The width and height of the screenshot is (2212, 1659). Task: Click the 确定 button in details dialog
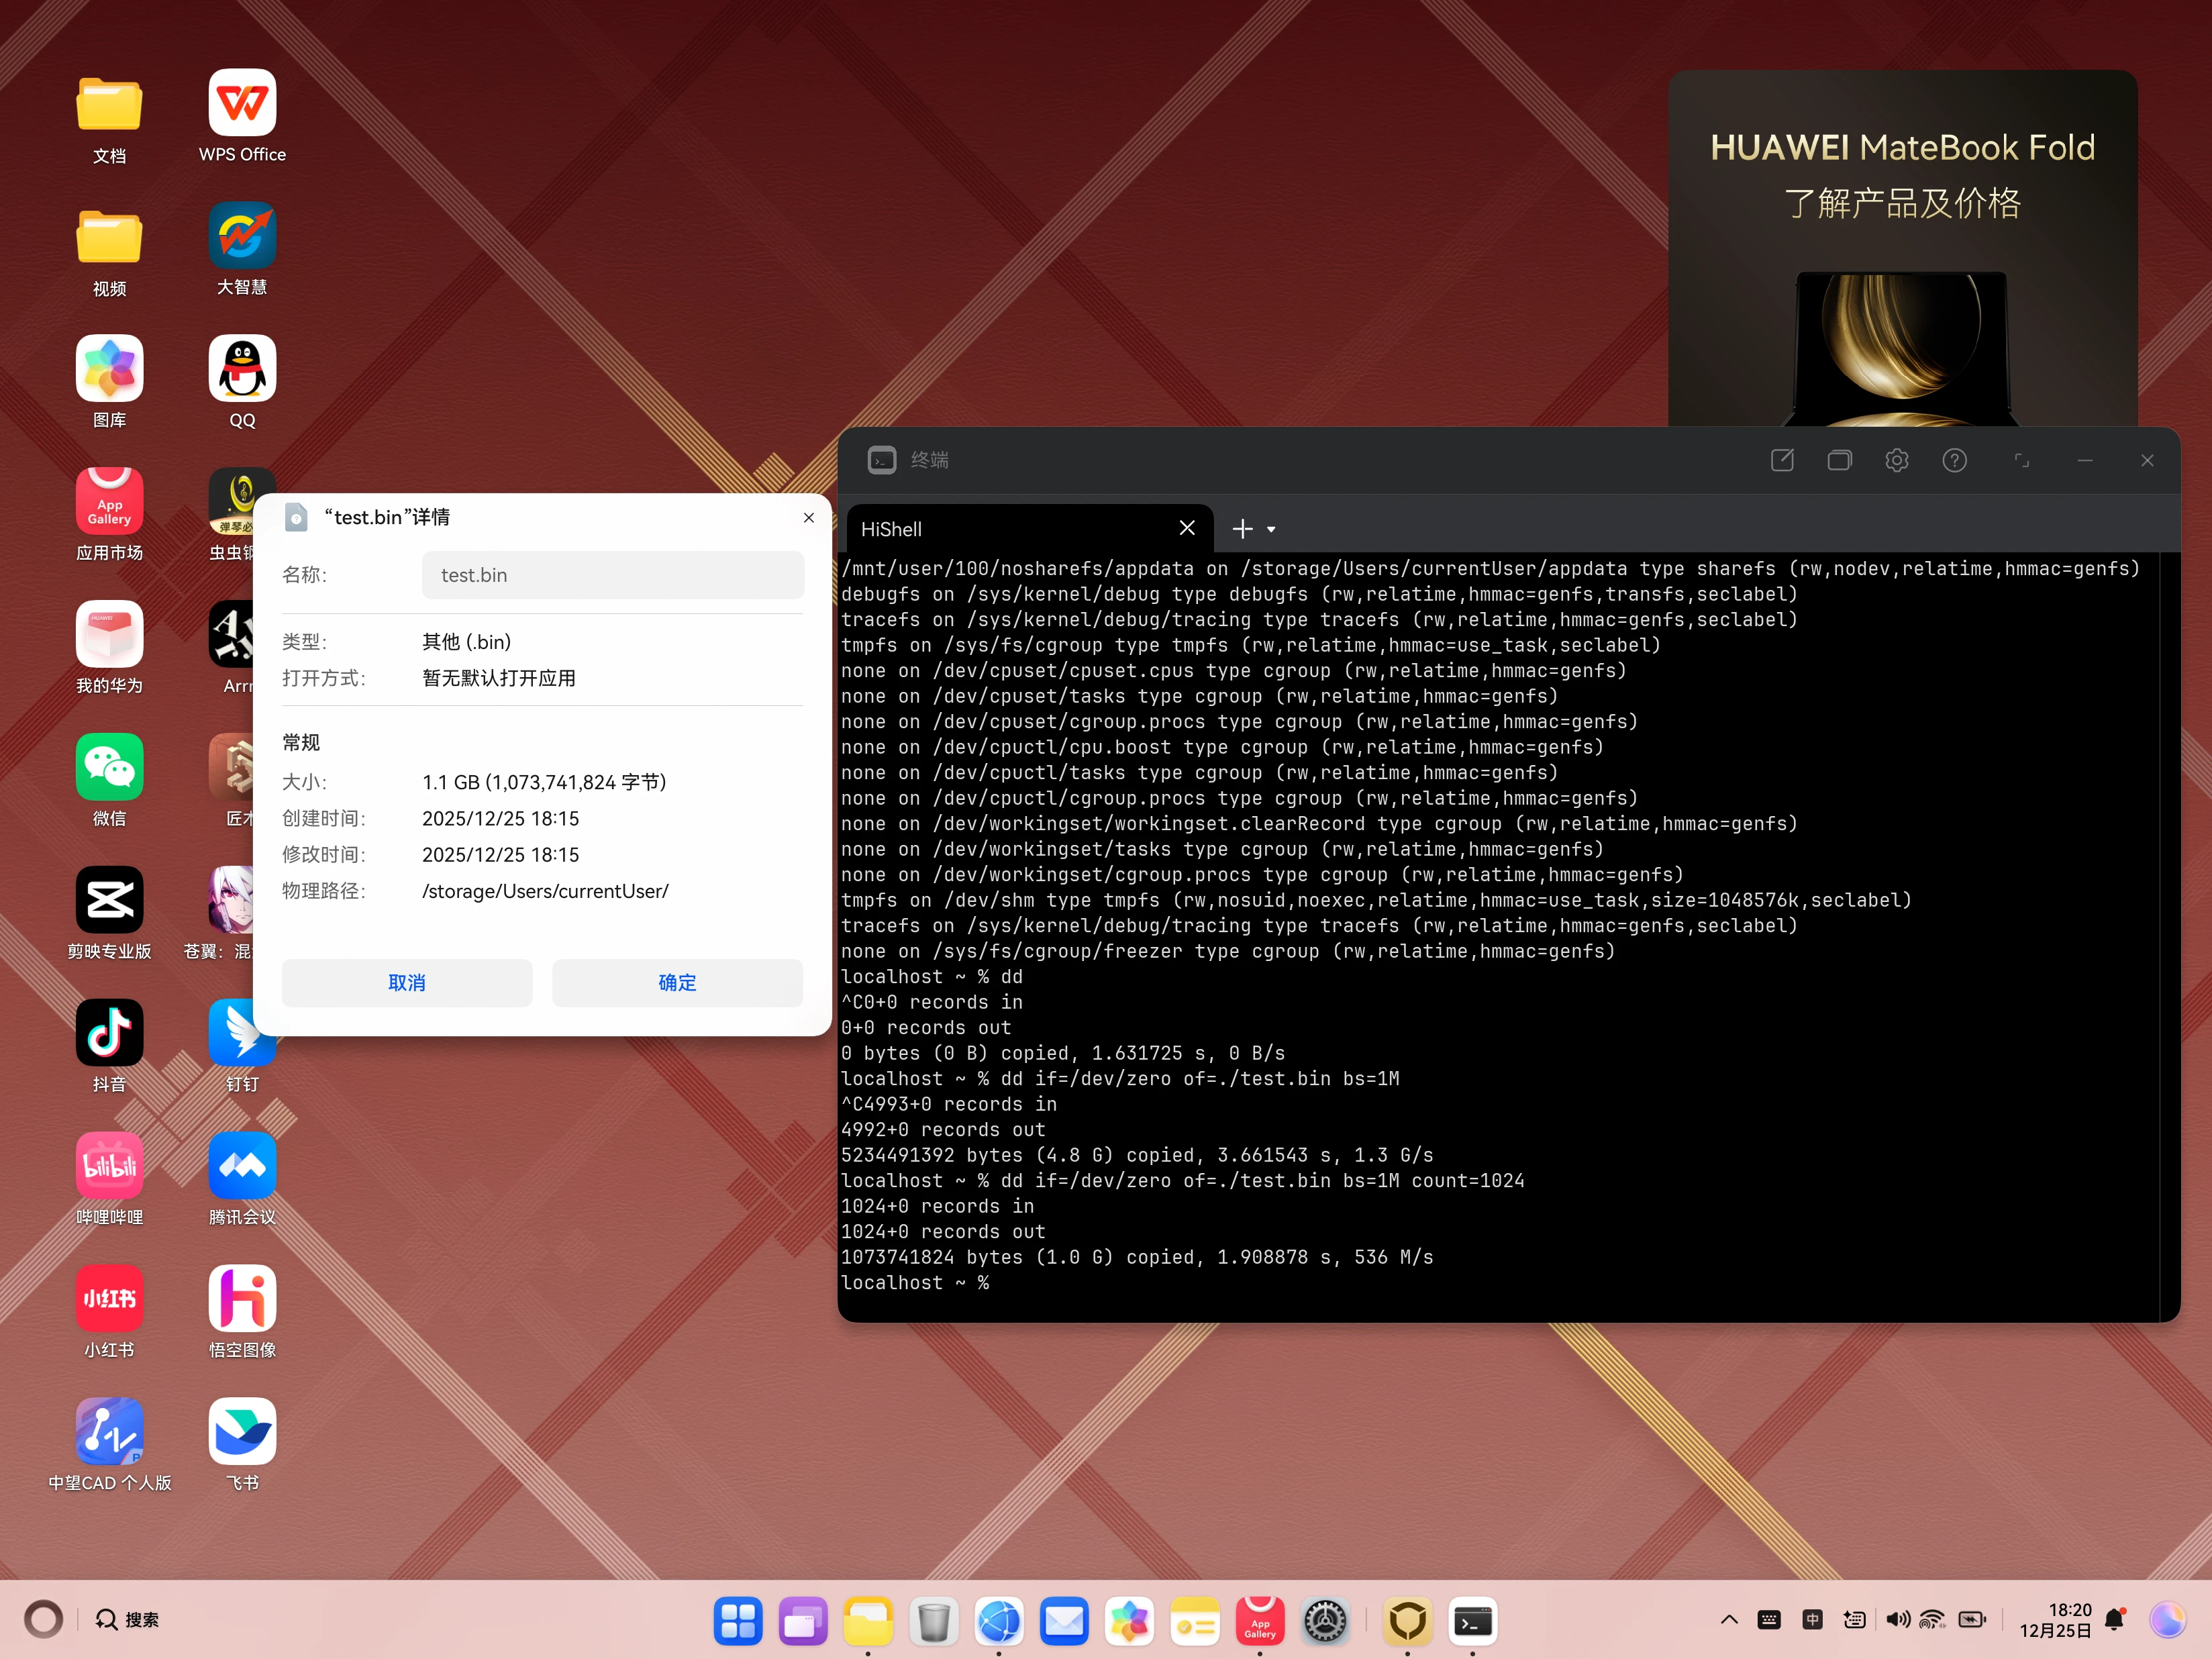[677, 982]
